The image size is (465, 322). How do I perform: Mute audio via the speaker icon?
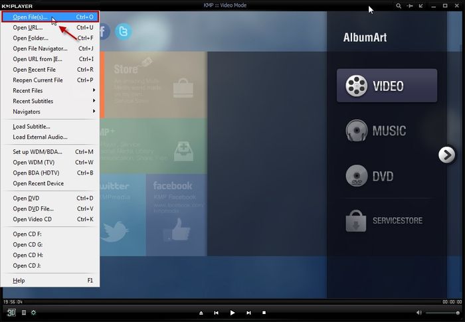[x=418, y=313]
